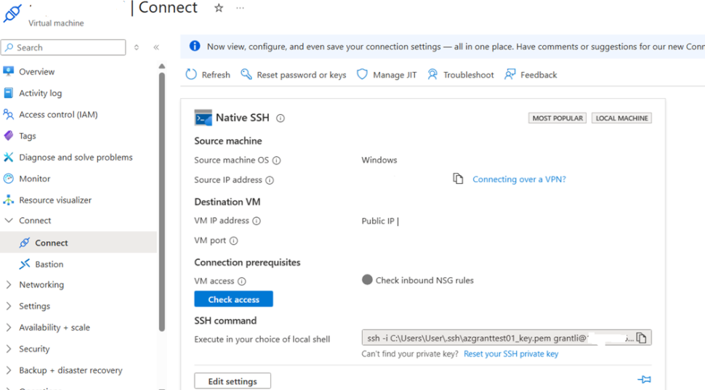Click the MOST POPULAR badge

coord(557,118)
